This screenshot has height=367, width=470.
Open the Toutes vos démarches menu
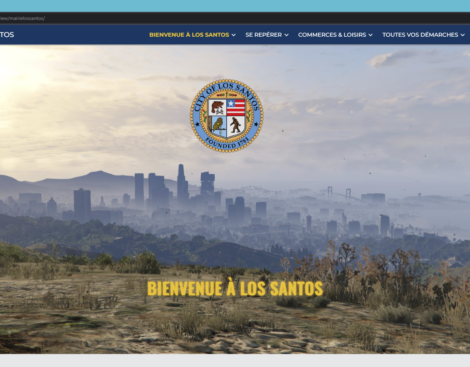[420, 35]
